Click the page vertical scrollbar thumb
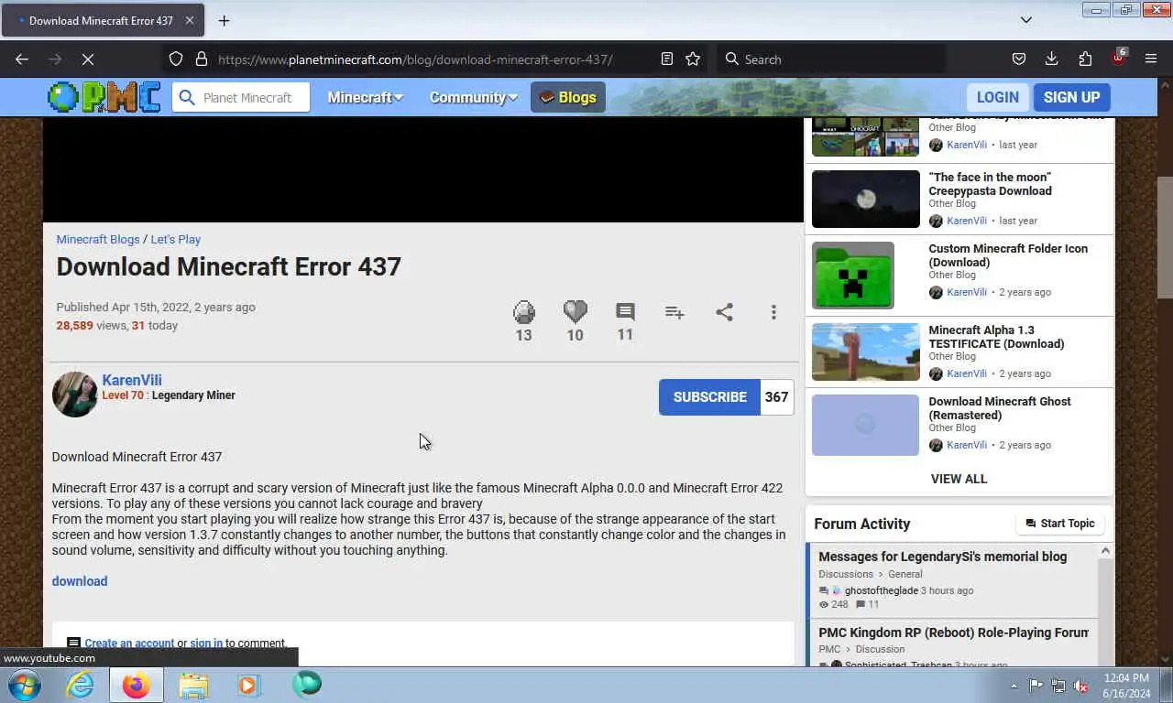Viewport: 1173px width, 703px height. click(x=1165, y=237)
